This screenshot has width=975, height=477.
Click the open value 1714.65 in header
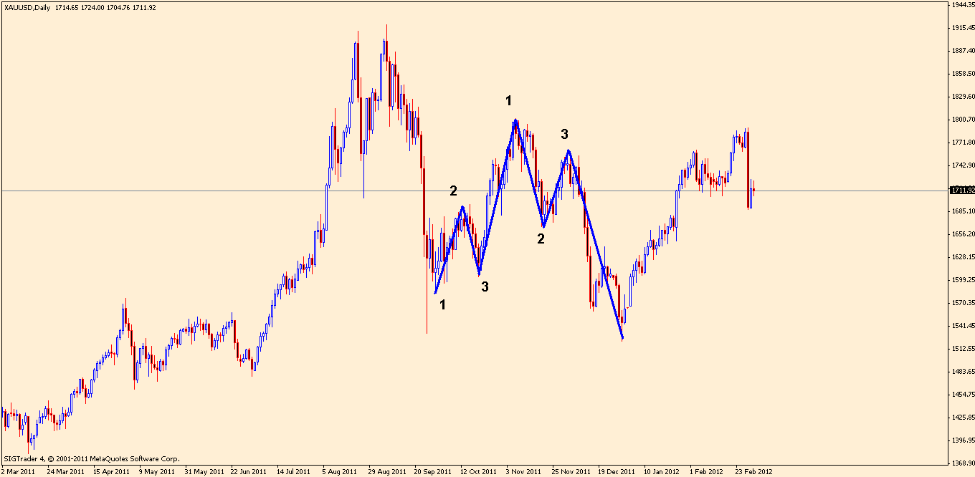point(67,7)
